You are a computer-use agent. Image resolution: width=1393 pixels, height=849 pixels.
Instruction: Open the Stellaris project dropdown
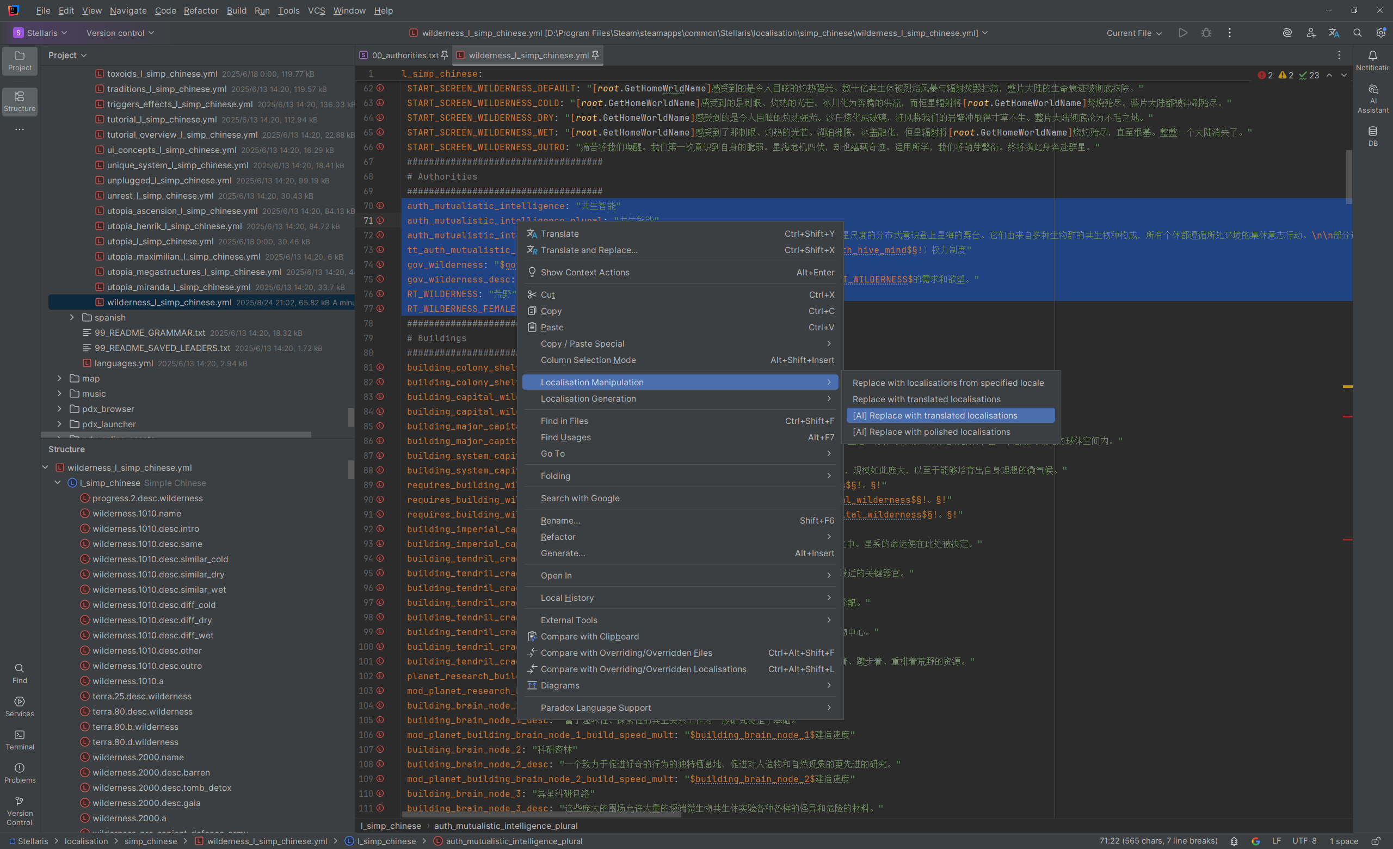41,33
